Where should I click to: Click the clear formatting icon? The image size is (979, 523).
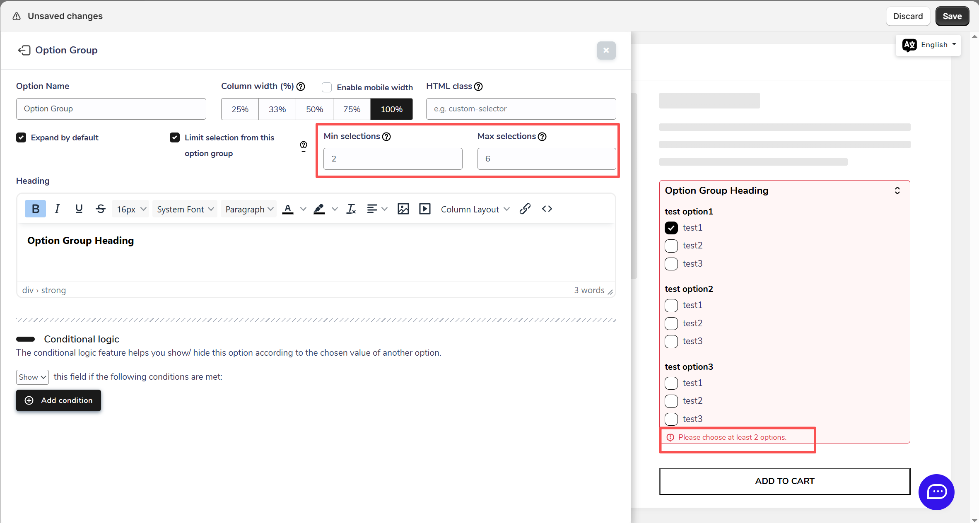tap(351, 209)
